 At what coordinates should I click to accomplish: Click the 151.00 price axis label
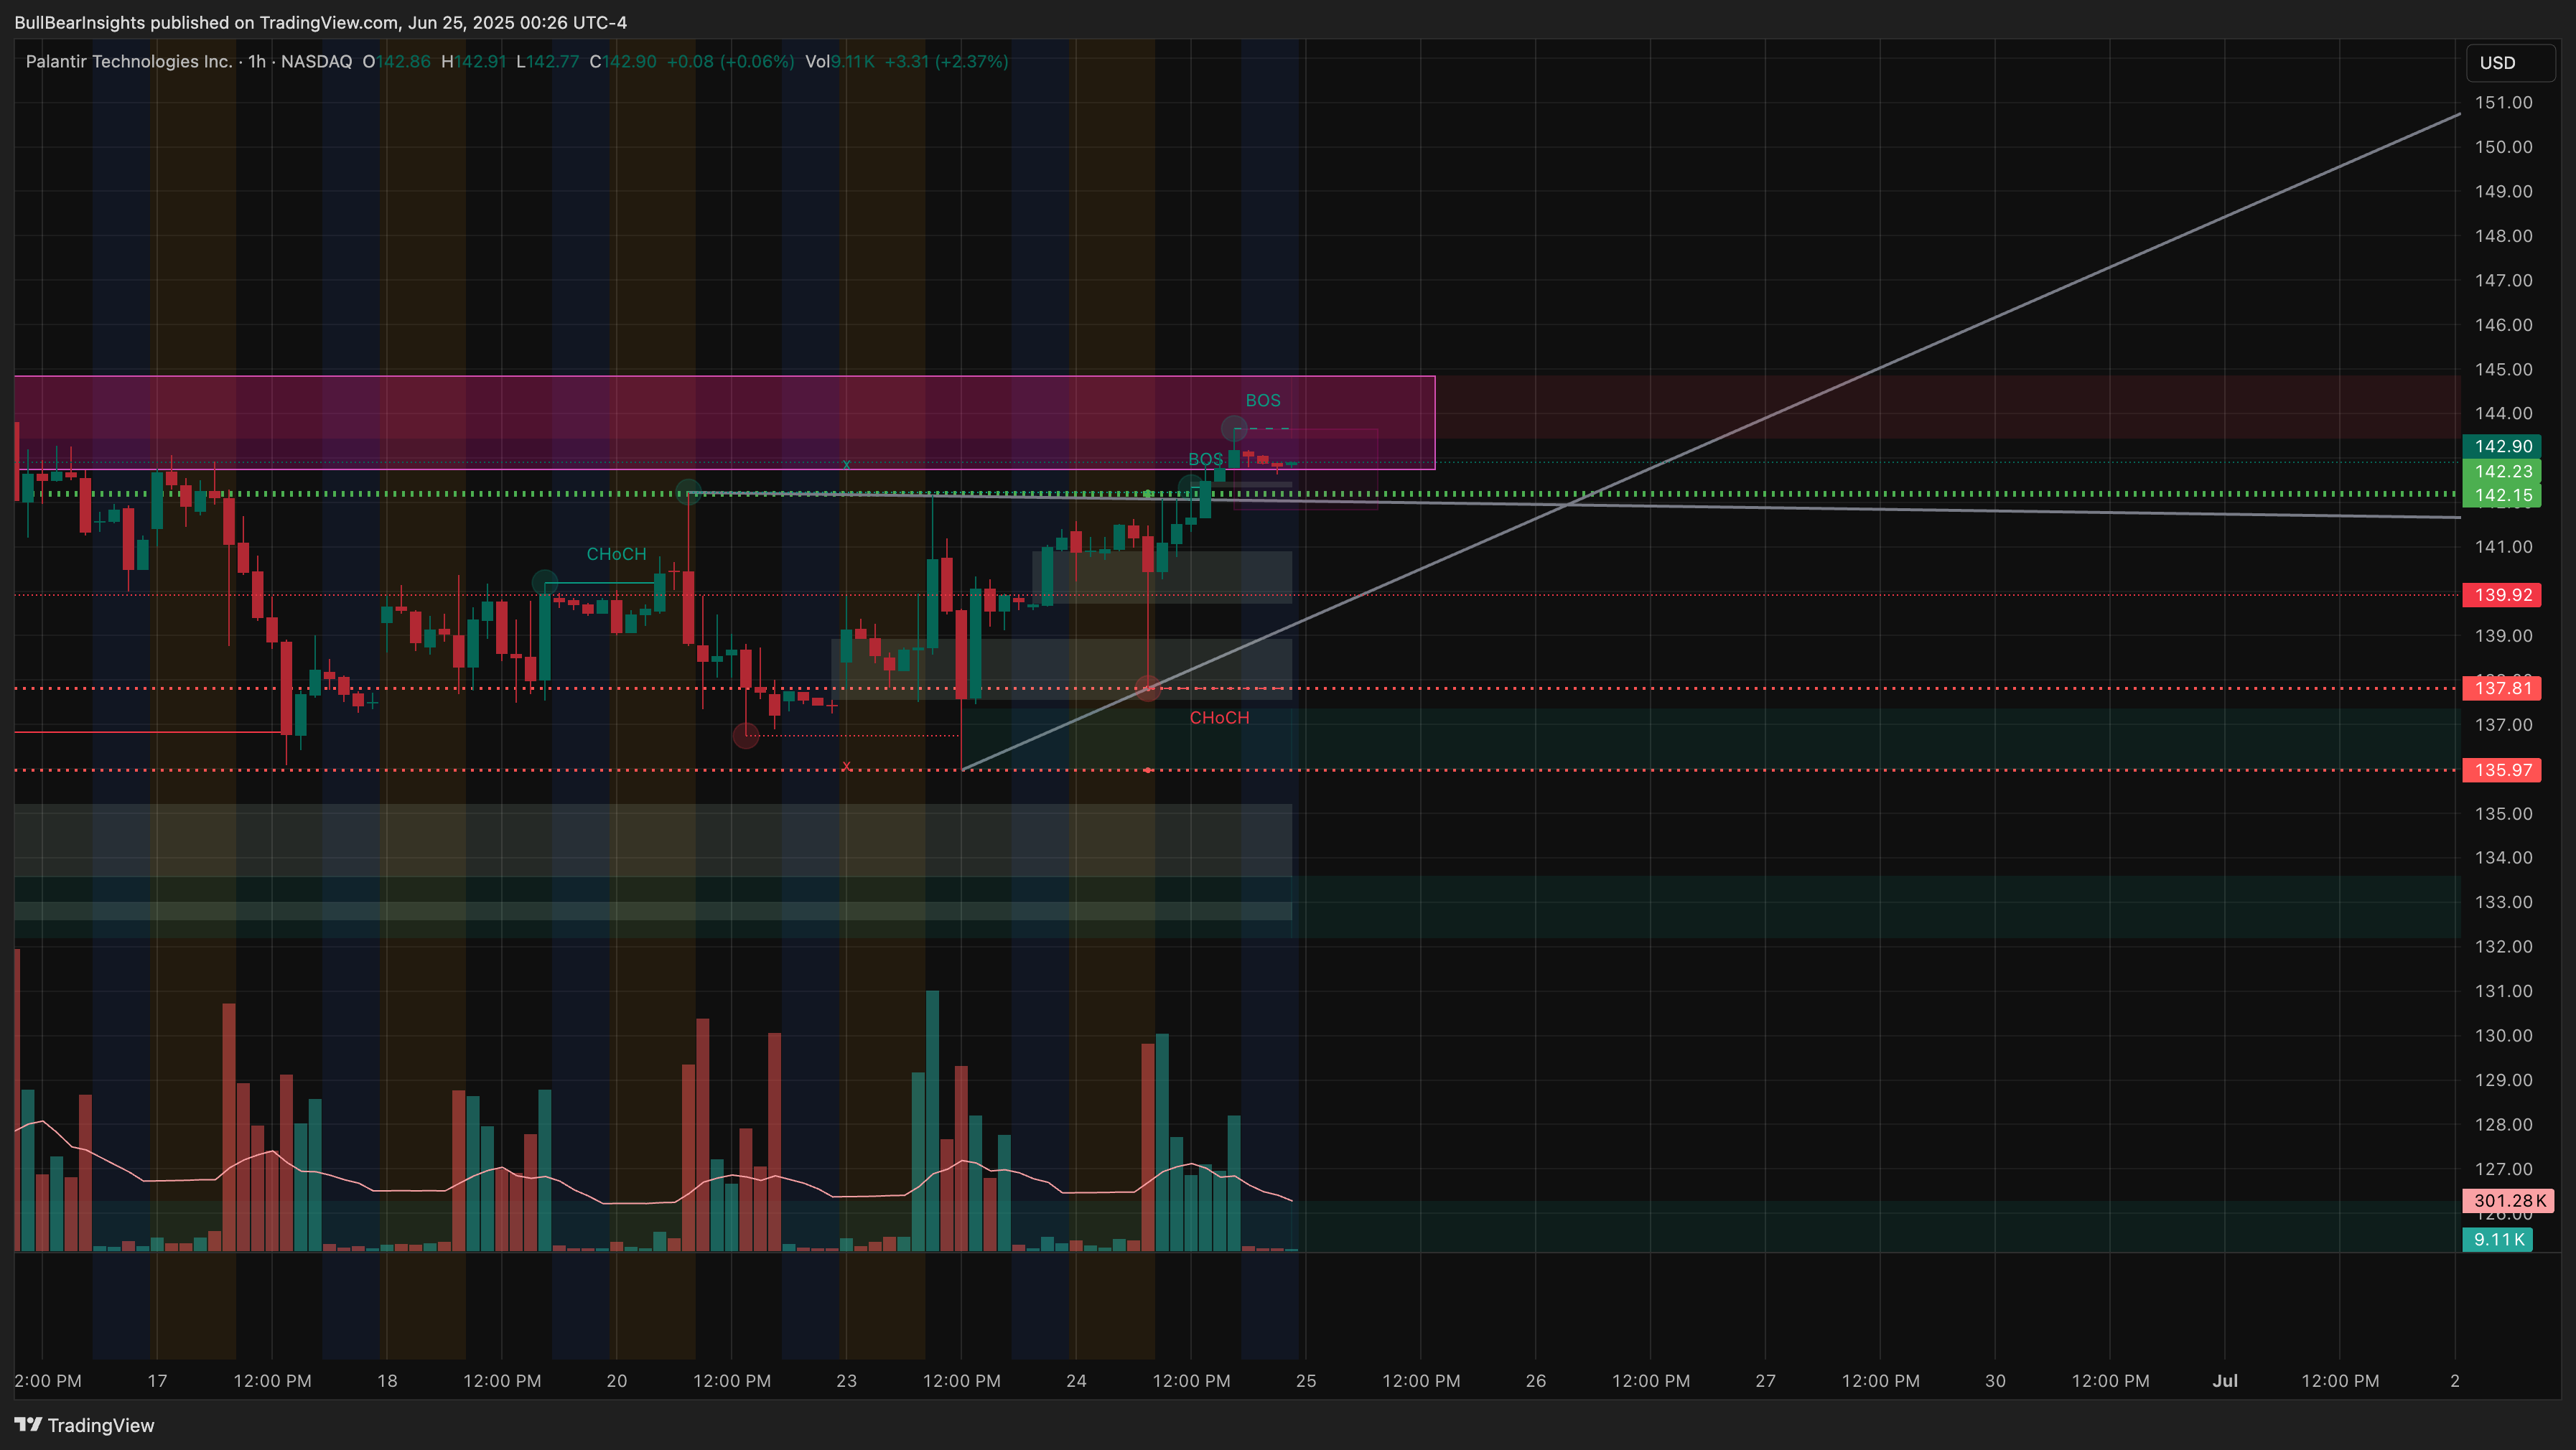point(2503,103)
